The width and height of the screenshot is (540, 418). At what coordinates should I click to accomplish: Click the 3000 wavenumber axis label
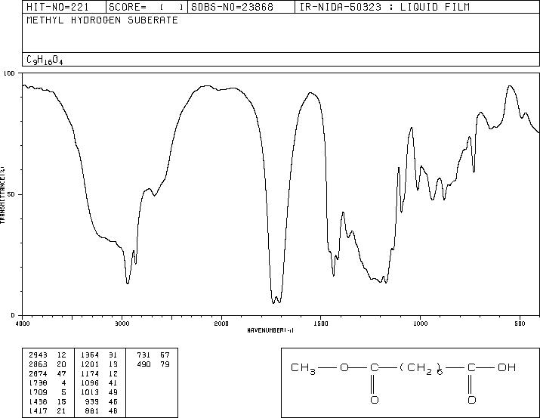122,324
